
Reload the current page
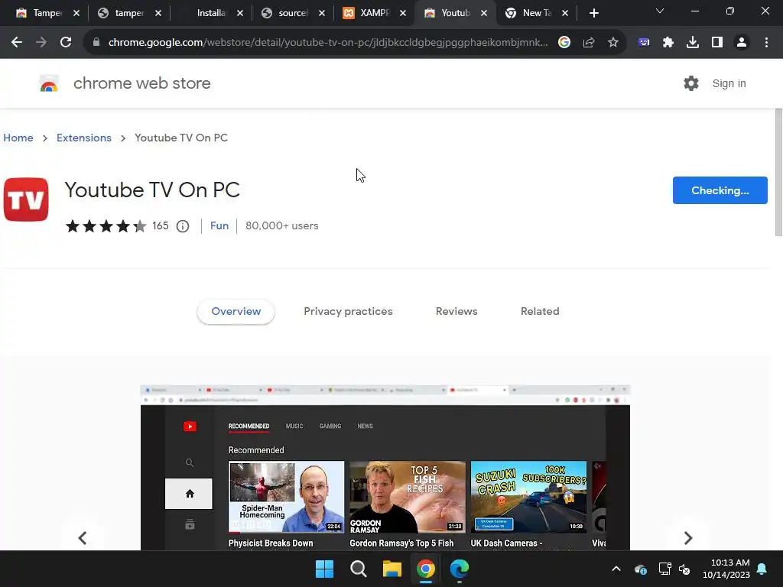pyautogui.click(x=66, y=43)
